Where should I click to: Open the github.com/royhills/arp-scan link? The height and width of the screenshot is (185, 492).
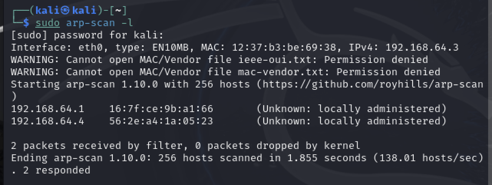click(x=372, y=84)
